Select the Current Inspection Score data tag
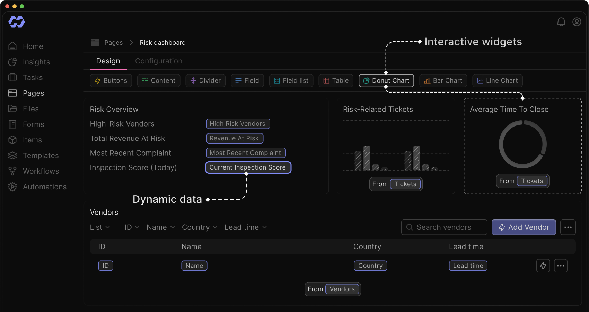589x312 pixels. point(248,167)
